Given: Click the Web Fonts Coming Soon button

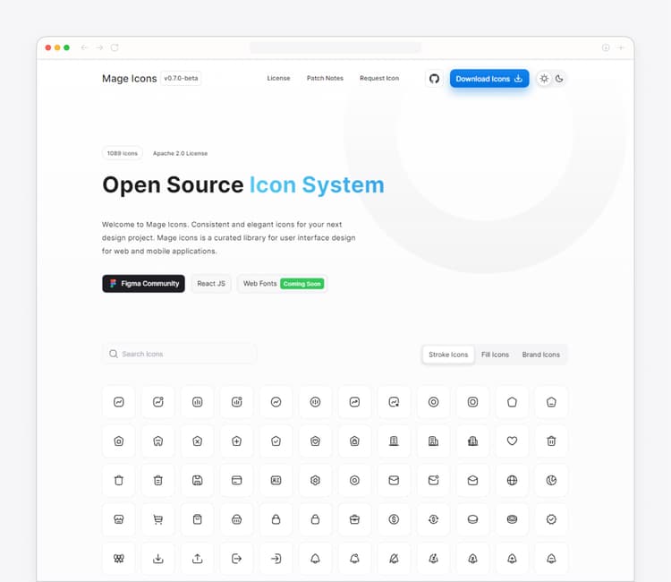Looking at the screenshot, I should [x=283, y=284].
